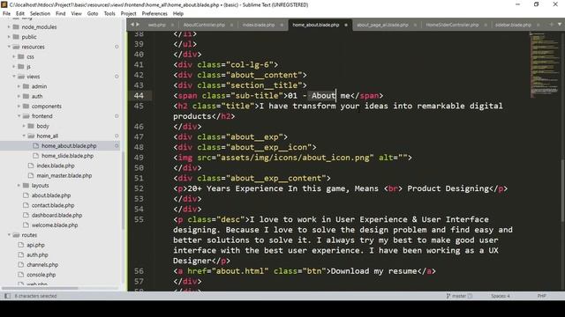Image resolution: width=565 pixels, height=317 pixels.
Task: Open the Preferences menu
Action: click(x=154, y=14)
